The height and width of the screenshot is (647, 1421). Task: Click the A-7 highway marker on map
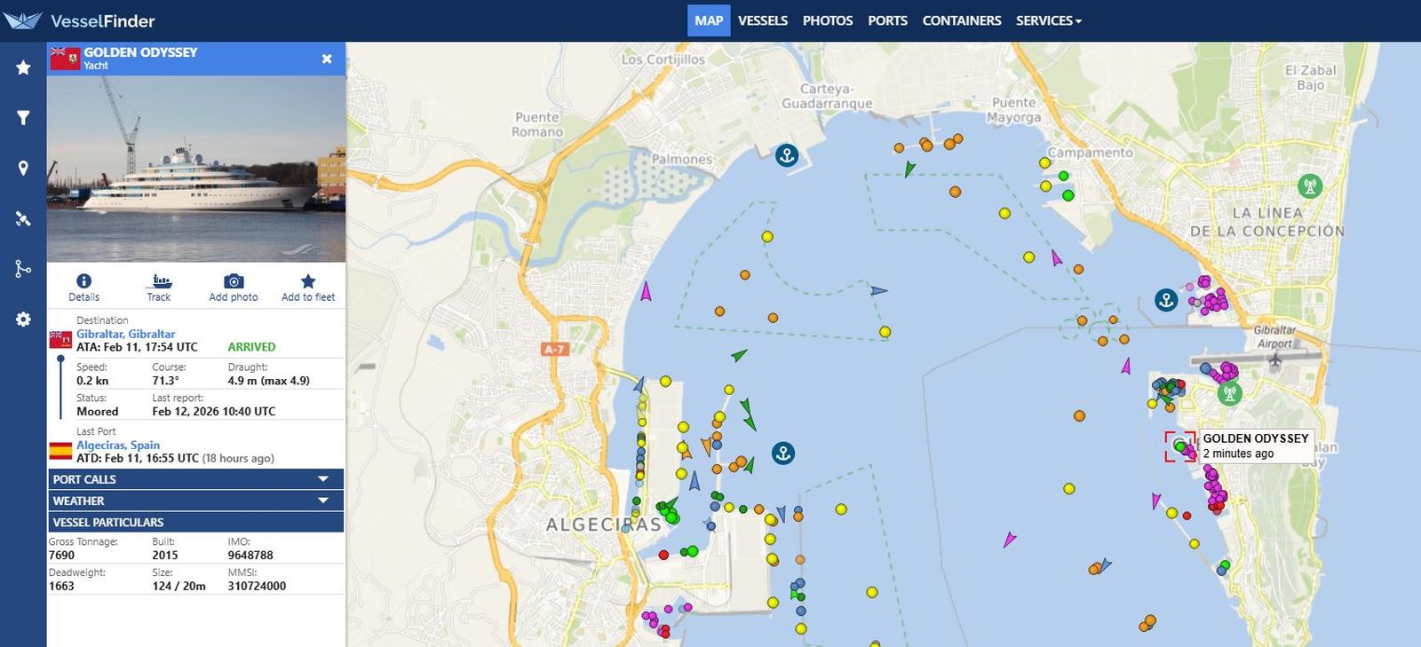(554, 349)
